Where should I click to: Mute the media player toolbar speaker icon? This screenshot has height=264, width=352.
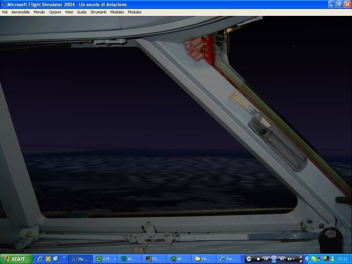pyautogui.click(x=290, y=259)
